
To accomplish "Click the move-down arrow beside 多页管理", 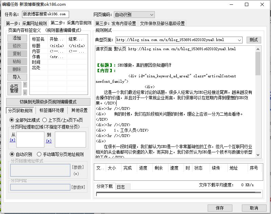I will 25,92.
